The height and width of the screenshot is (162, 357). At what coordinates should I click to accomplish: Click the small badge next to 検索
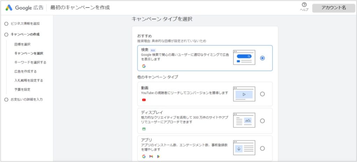pyautogui.click(x=153, y=50)
